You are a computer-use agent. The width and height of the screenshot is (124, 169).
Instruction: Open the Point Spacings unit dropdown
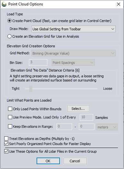pyautogui.click(x=73, y=63)
